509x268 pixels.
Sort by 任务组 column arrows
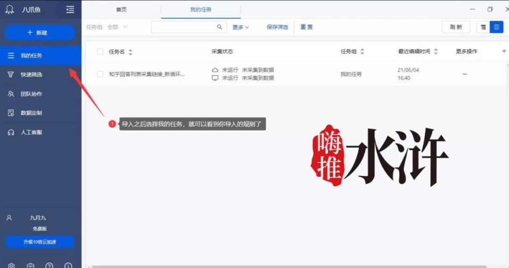pyautogui.click(x=362, y=51)
